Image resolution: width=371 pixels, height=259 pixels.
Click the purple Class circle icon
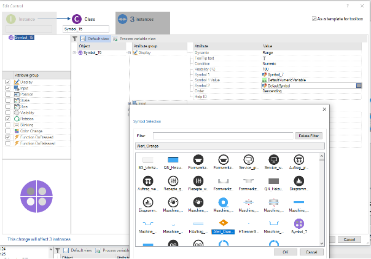tap(77, 19)
